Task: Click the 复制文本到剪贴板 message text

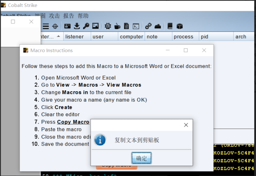Action: click(x=137, y=140)
